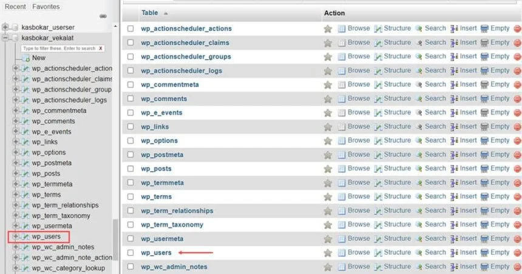Open wp_options table link in main list
This screenshot has width=522, height=274.
(x=159, y=141)
